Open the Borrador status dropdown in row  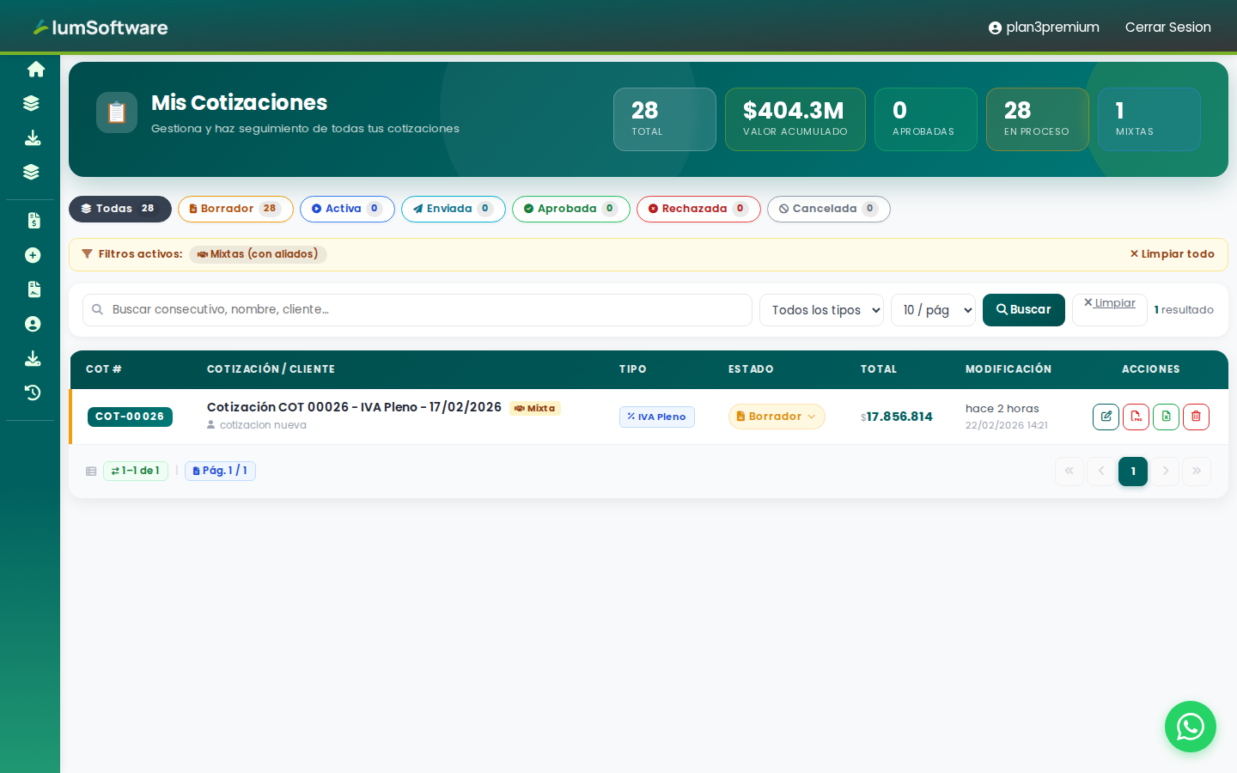click(x=777, y=417)
